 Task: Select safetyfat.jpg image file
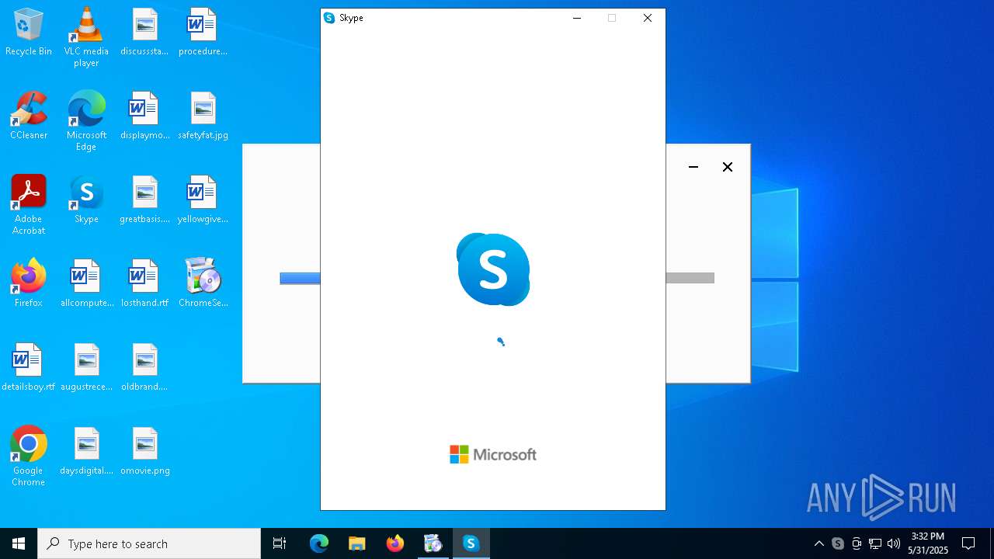click(203, 116)
